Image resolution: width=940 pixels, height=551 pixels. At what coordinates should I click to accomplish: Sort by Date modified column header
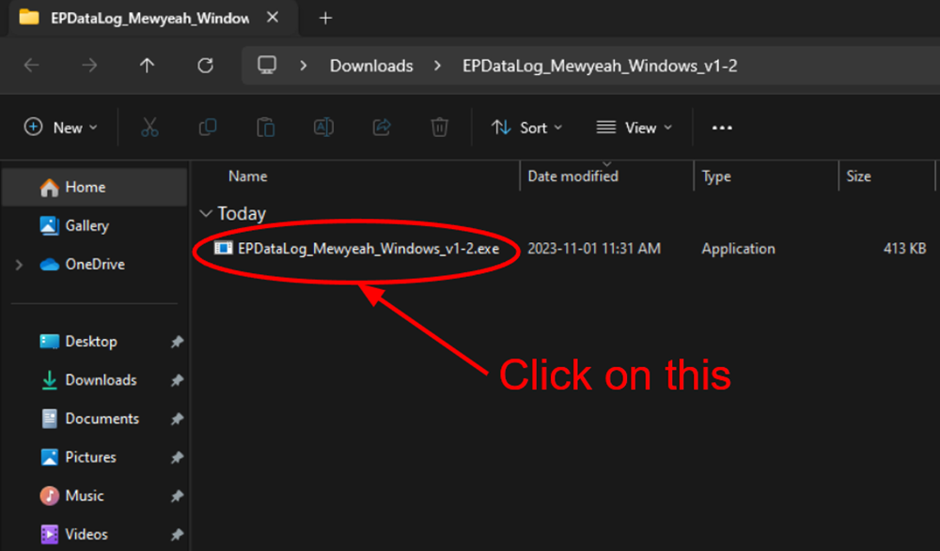point(572,176)
